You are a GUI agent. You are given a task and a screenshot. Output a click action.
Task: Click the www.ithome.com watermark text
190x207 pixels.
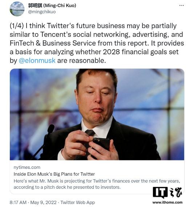pyautogui.click(x=167, y=202)
